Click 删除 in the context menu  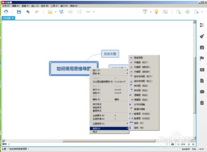click(x=110, y=99)
